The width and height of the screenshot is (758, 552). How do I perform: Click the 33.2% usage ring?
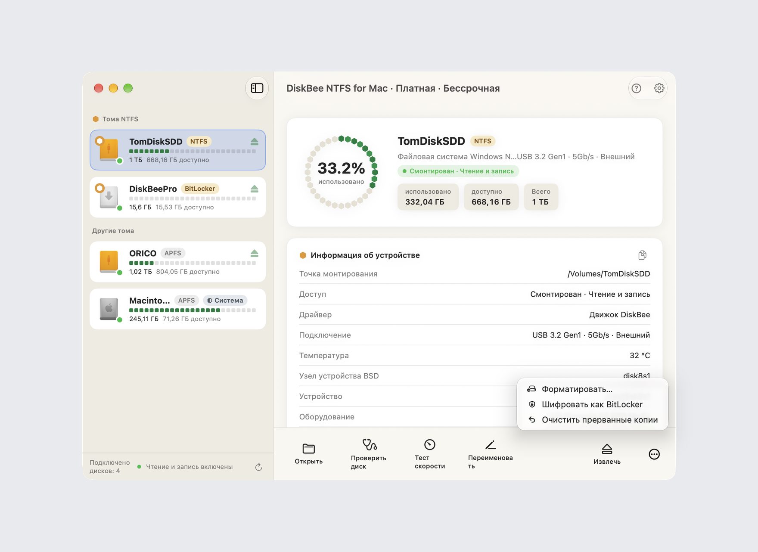click(x=341, y=172)
